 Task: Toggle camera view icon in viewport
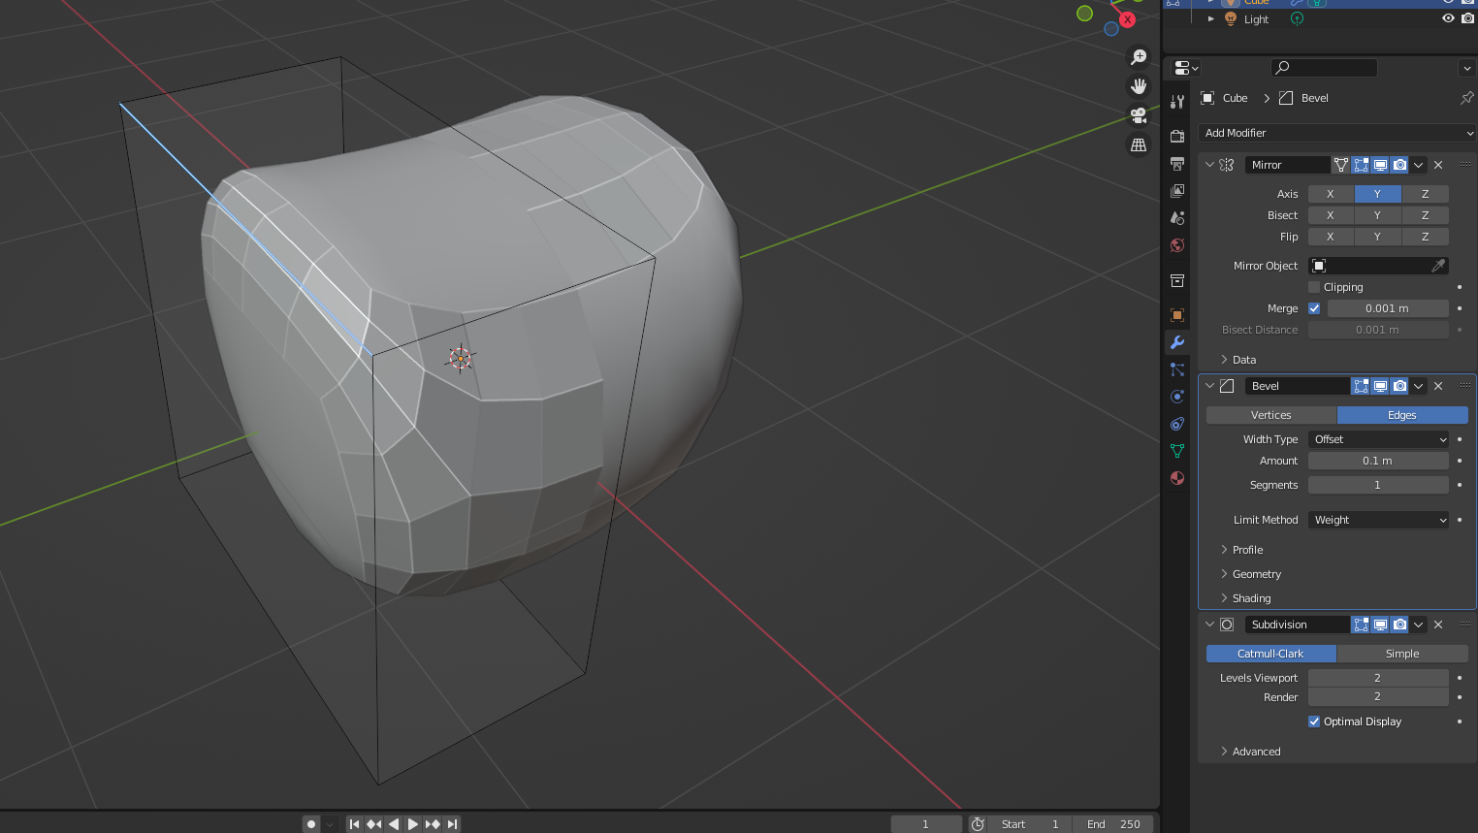tap(1139, 115)
